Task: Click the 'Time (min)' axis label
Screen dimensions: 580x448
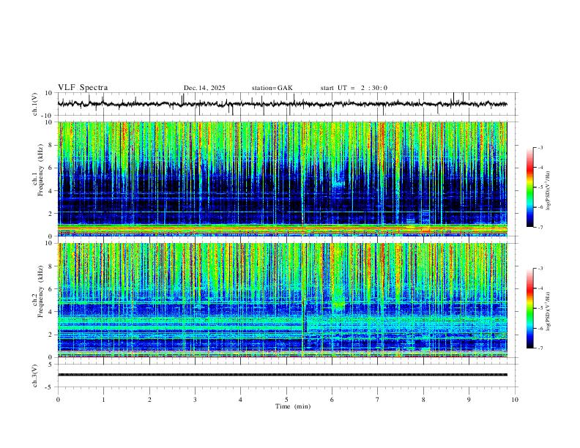Action: (293, 406)
